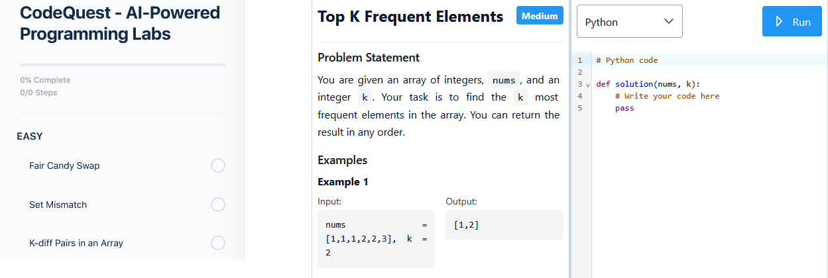Toggle K-diff Pairs completion circle
This screenshot has height=278, width=828.
coord(218,243)
